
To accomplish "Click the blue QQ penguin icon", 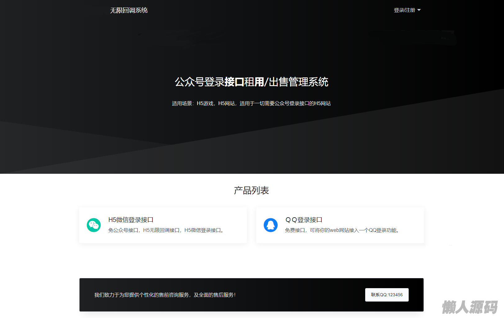I will (x=270, y=225).
